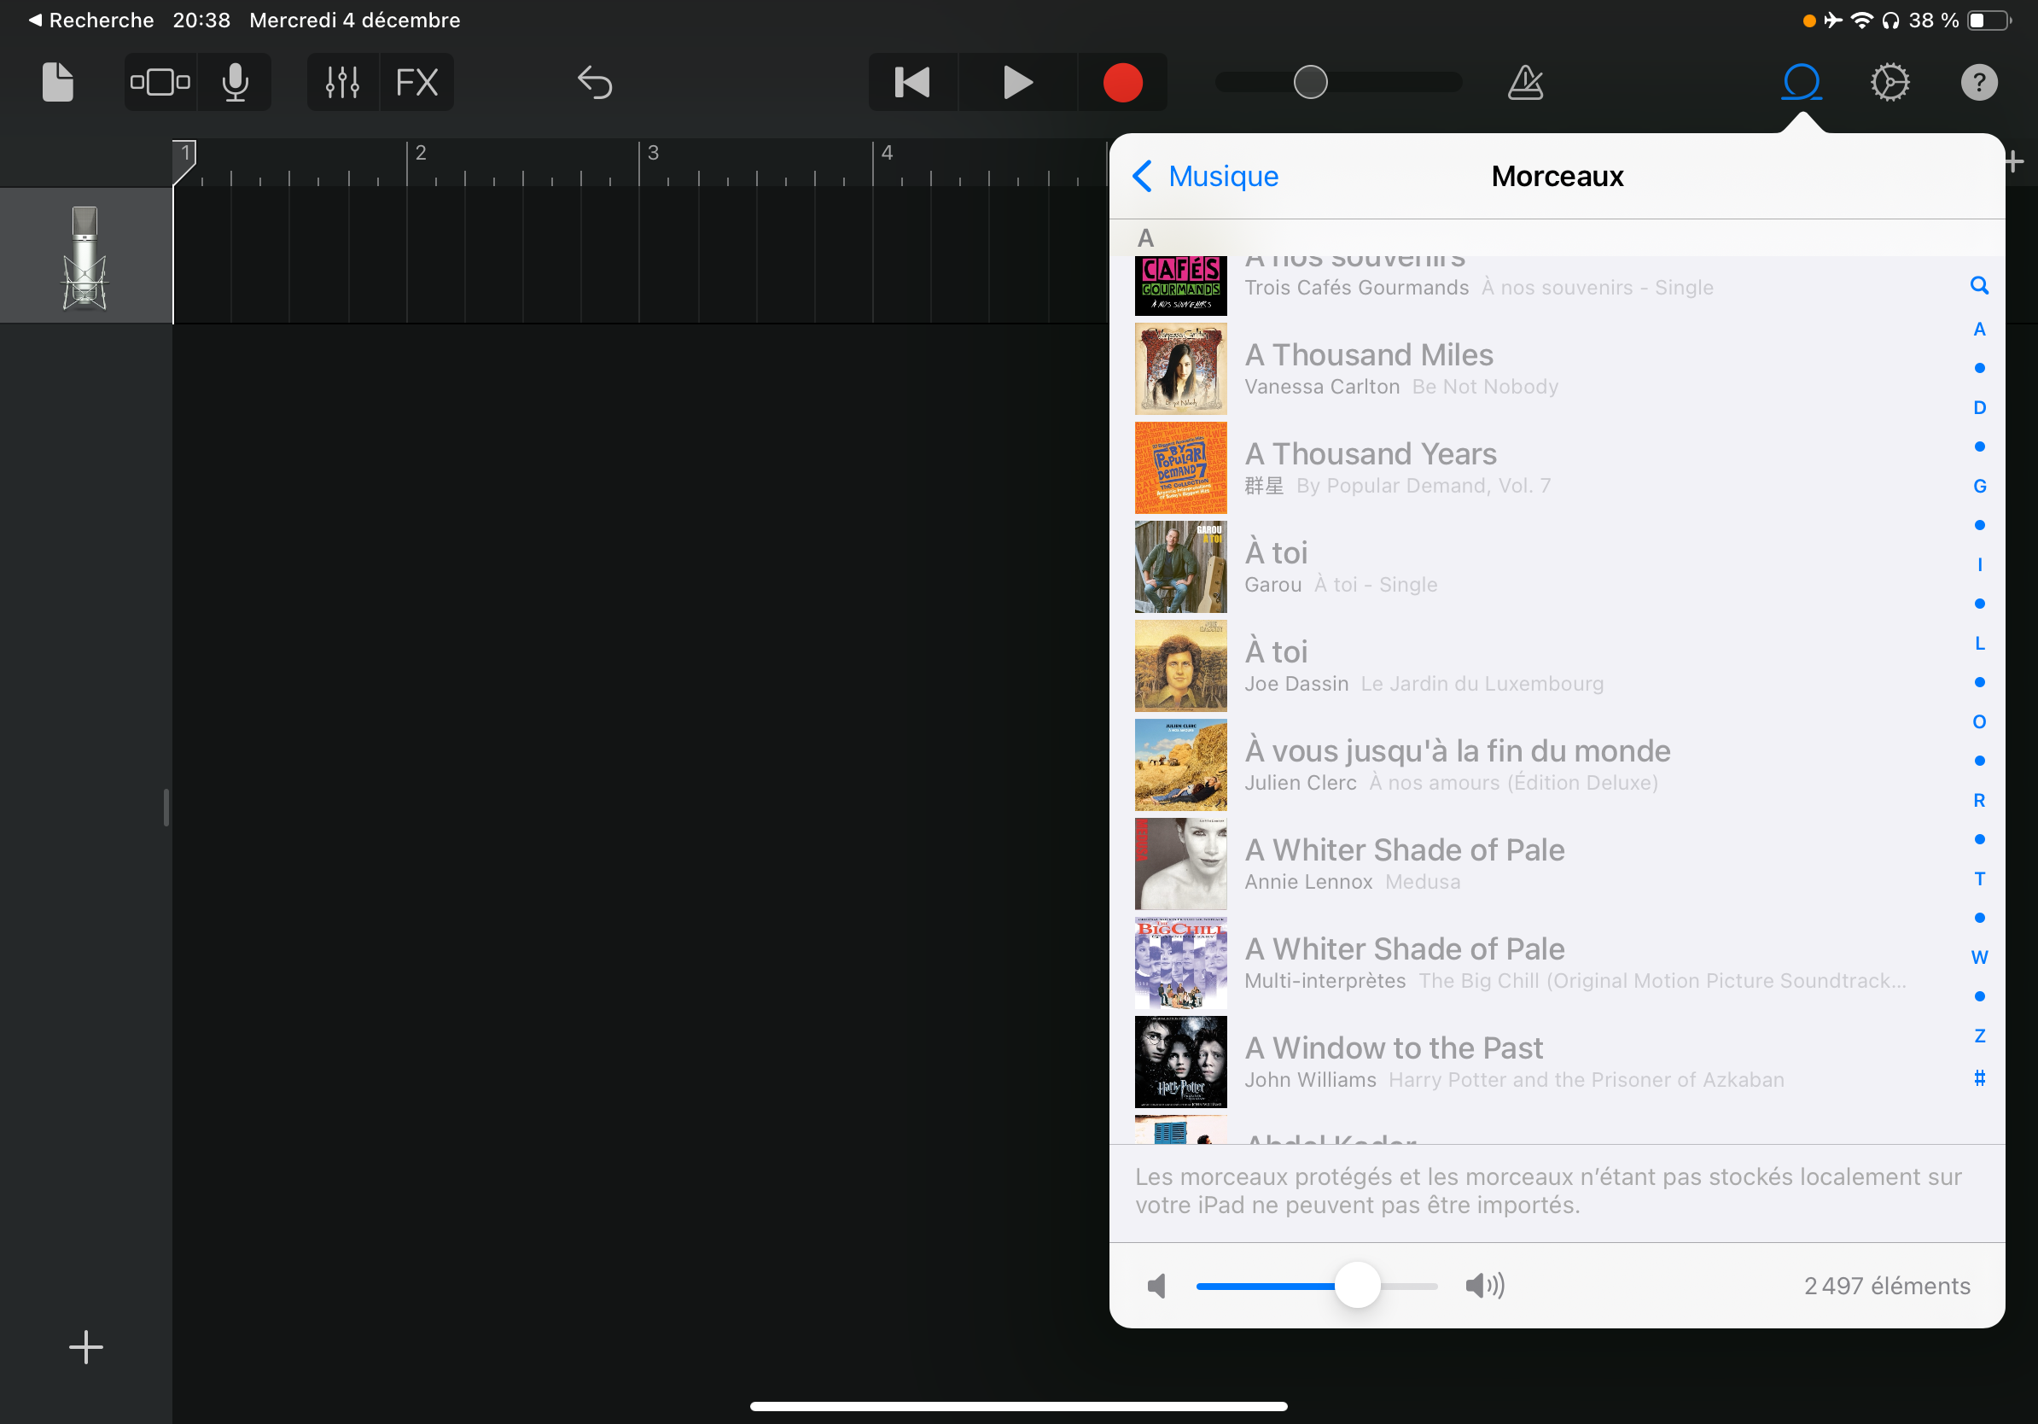Tap Le Jardin du Luxembourg album artwork
This screenshot has height=1424, width=2038.
[1180, 666]
